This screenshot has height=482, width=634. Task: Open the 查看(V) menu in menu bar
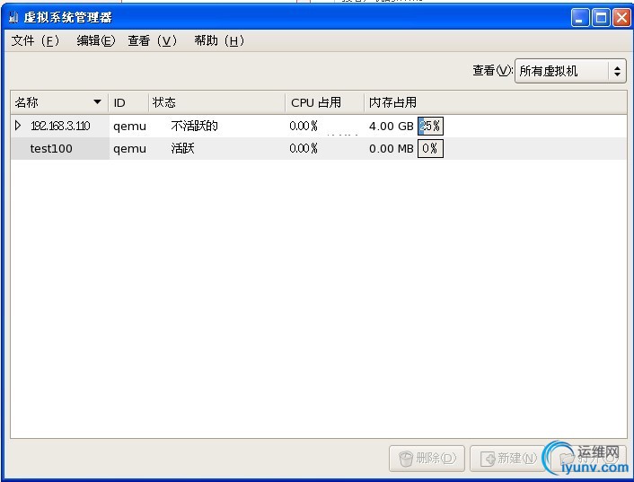(153, 40)
